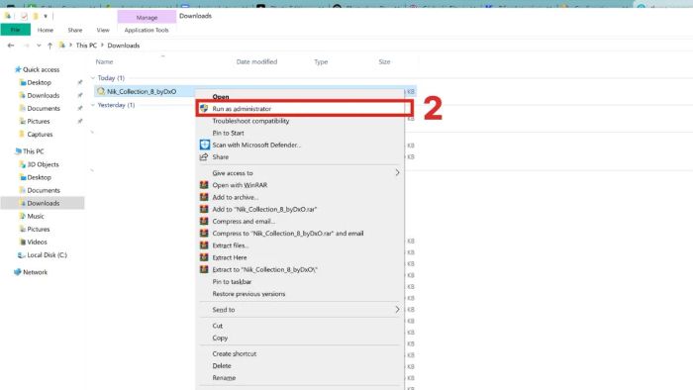
Task: Open the Application Tools tab
Action: click(x=147, y=30)
